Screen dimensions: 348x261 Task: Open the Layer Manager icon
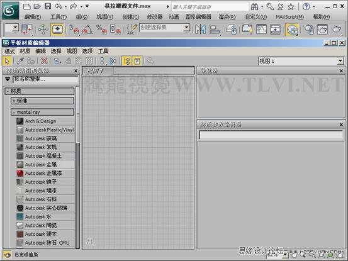[x=231, y=30]
